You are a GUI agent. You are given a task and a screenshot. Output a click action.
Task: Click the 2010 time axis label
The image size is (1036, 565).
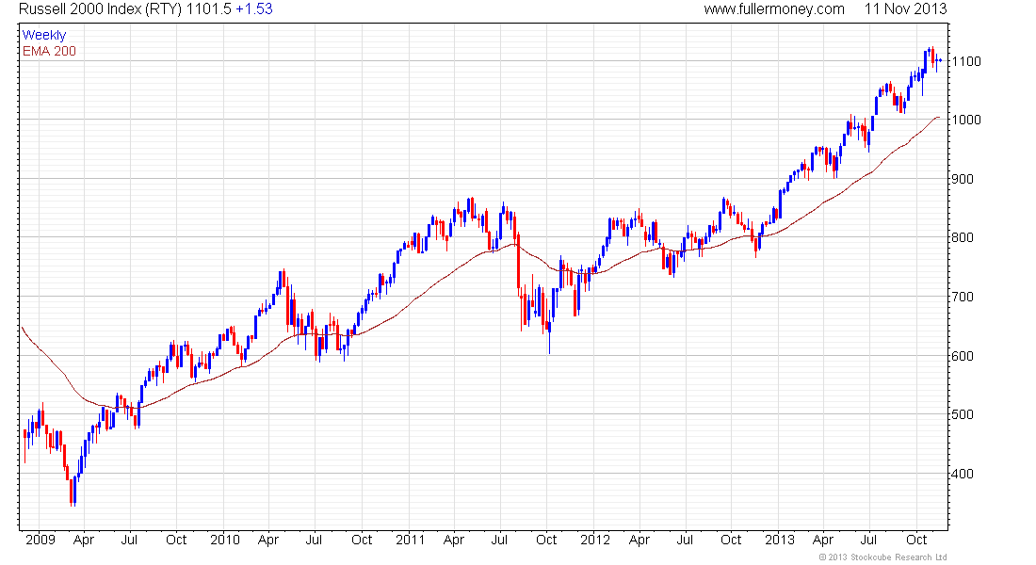(225, 540)
